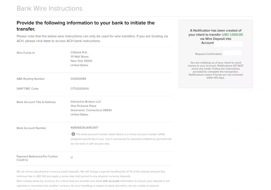Click the SWIFT code CITIUS33XXX
The image size is (271, 190).
click(80, 89)
